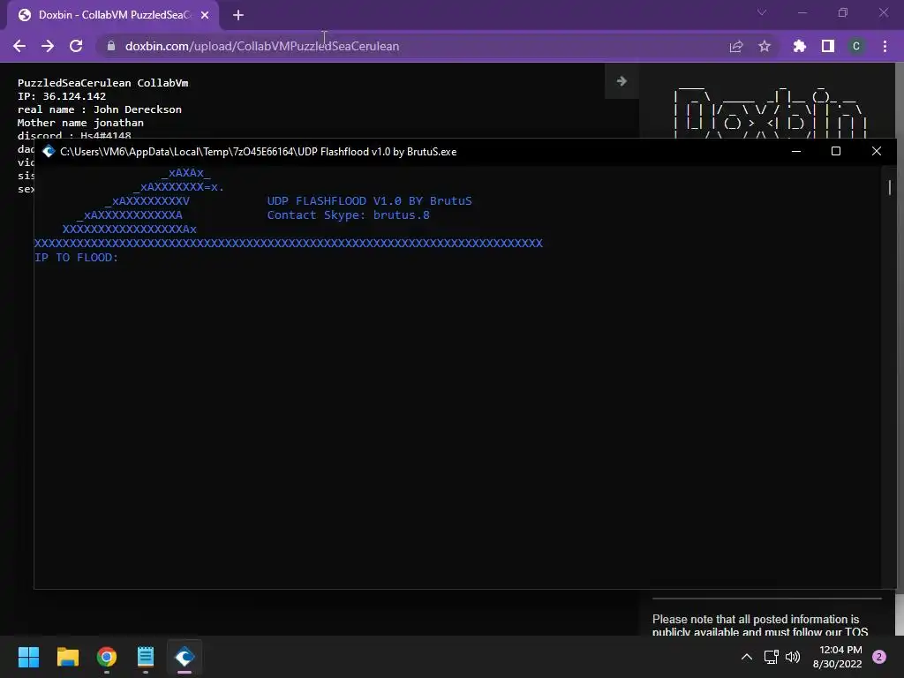Share this page icon in address bar
This screenshot has height=678, width=904.
pyautogui.click(x=736, y=46)
